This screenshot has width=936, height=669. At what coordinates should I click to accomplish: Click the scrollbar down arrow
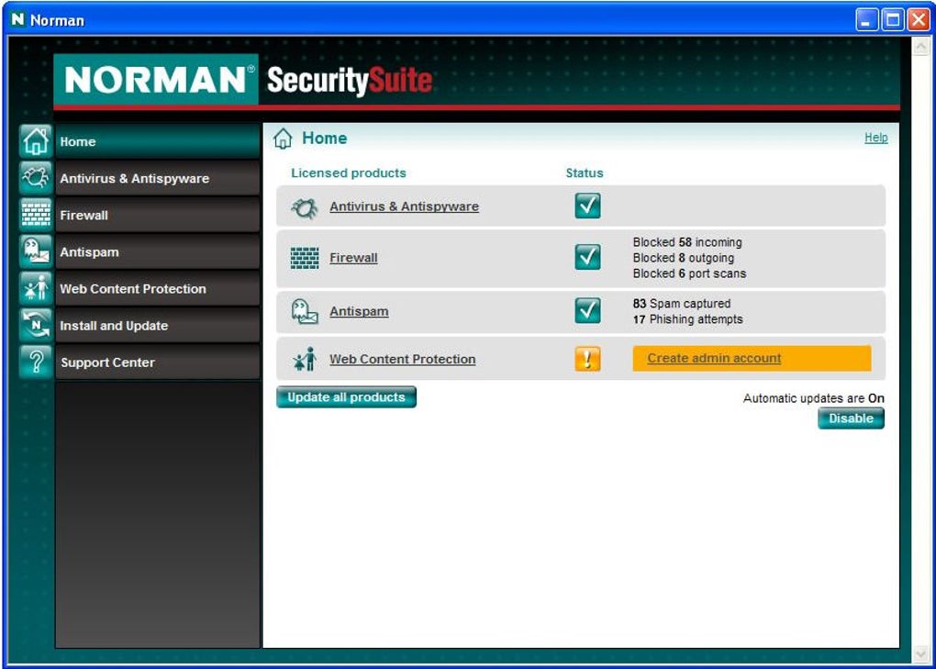[921, 655]
